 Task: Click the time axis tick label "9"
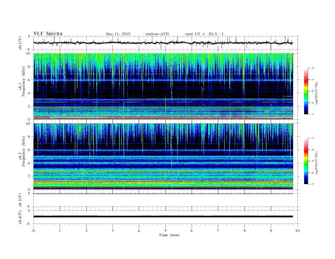271,231
